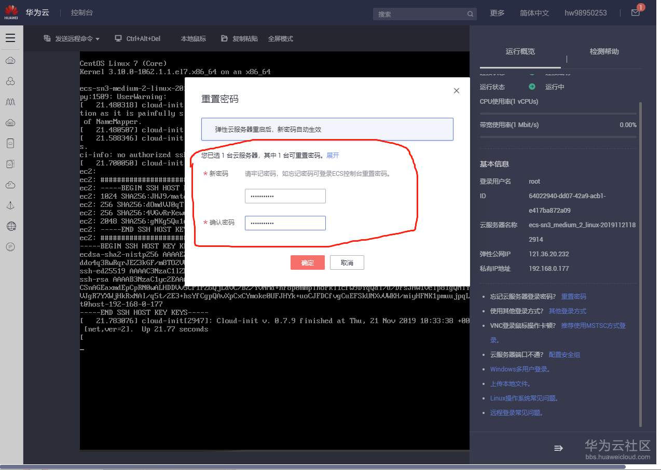Screen dimensions: 661x470
Task: Click the right panel vertical scrollbar
Action: 641,265
